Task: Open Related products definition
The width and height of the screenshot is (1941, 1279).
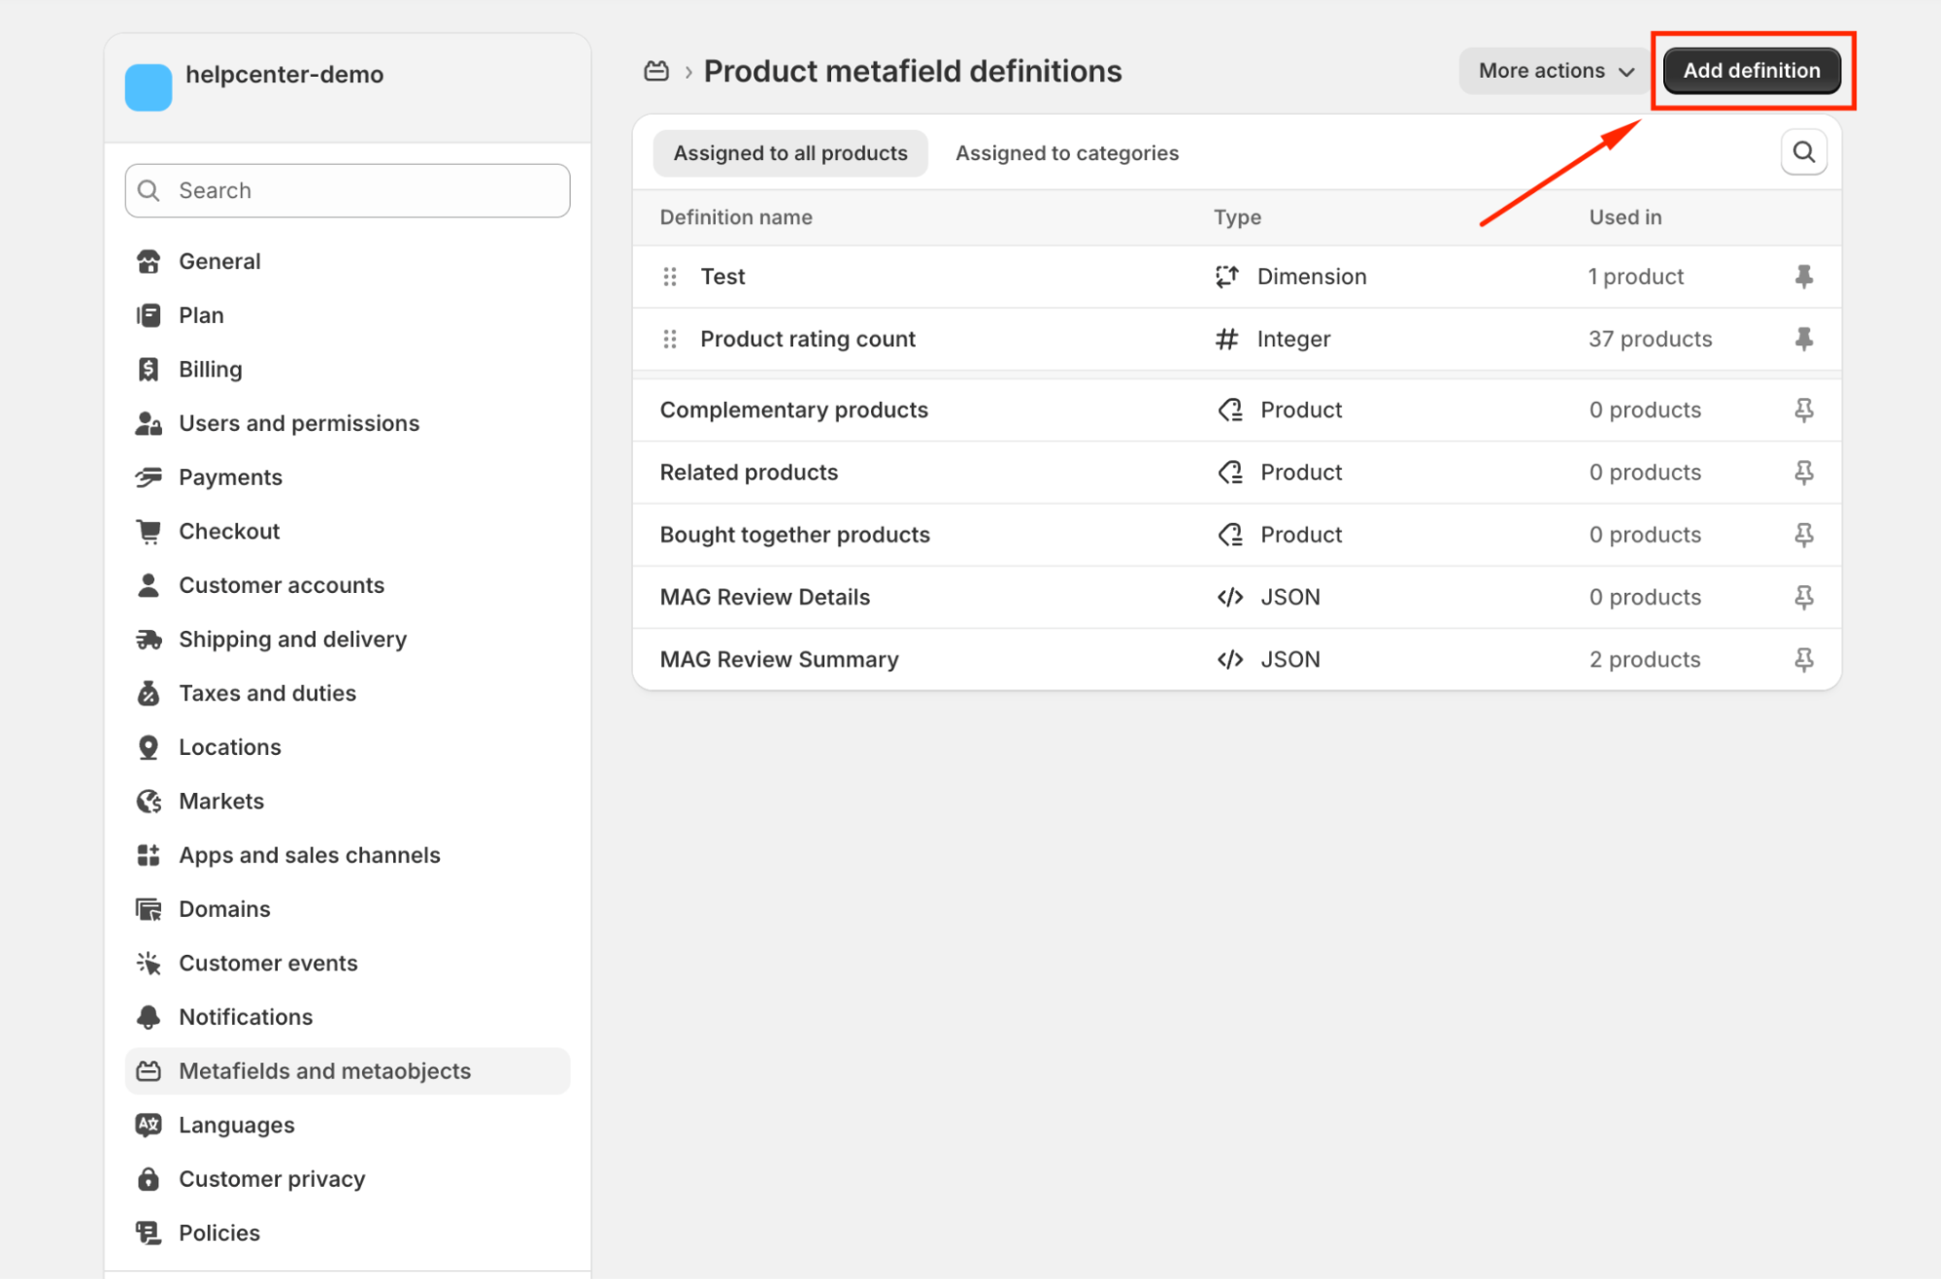Action: click(749, 473)
